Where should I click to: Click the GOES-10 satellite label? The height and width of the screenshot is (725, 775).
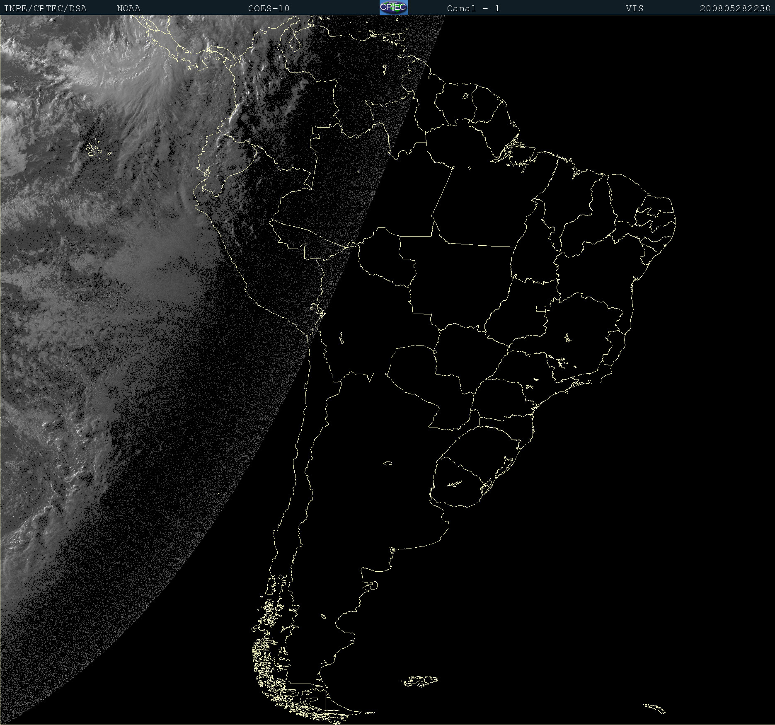point(269,8)
